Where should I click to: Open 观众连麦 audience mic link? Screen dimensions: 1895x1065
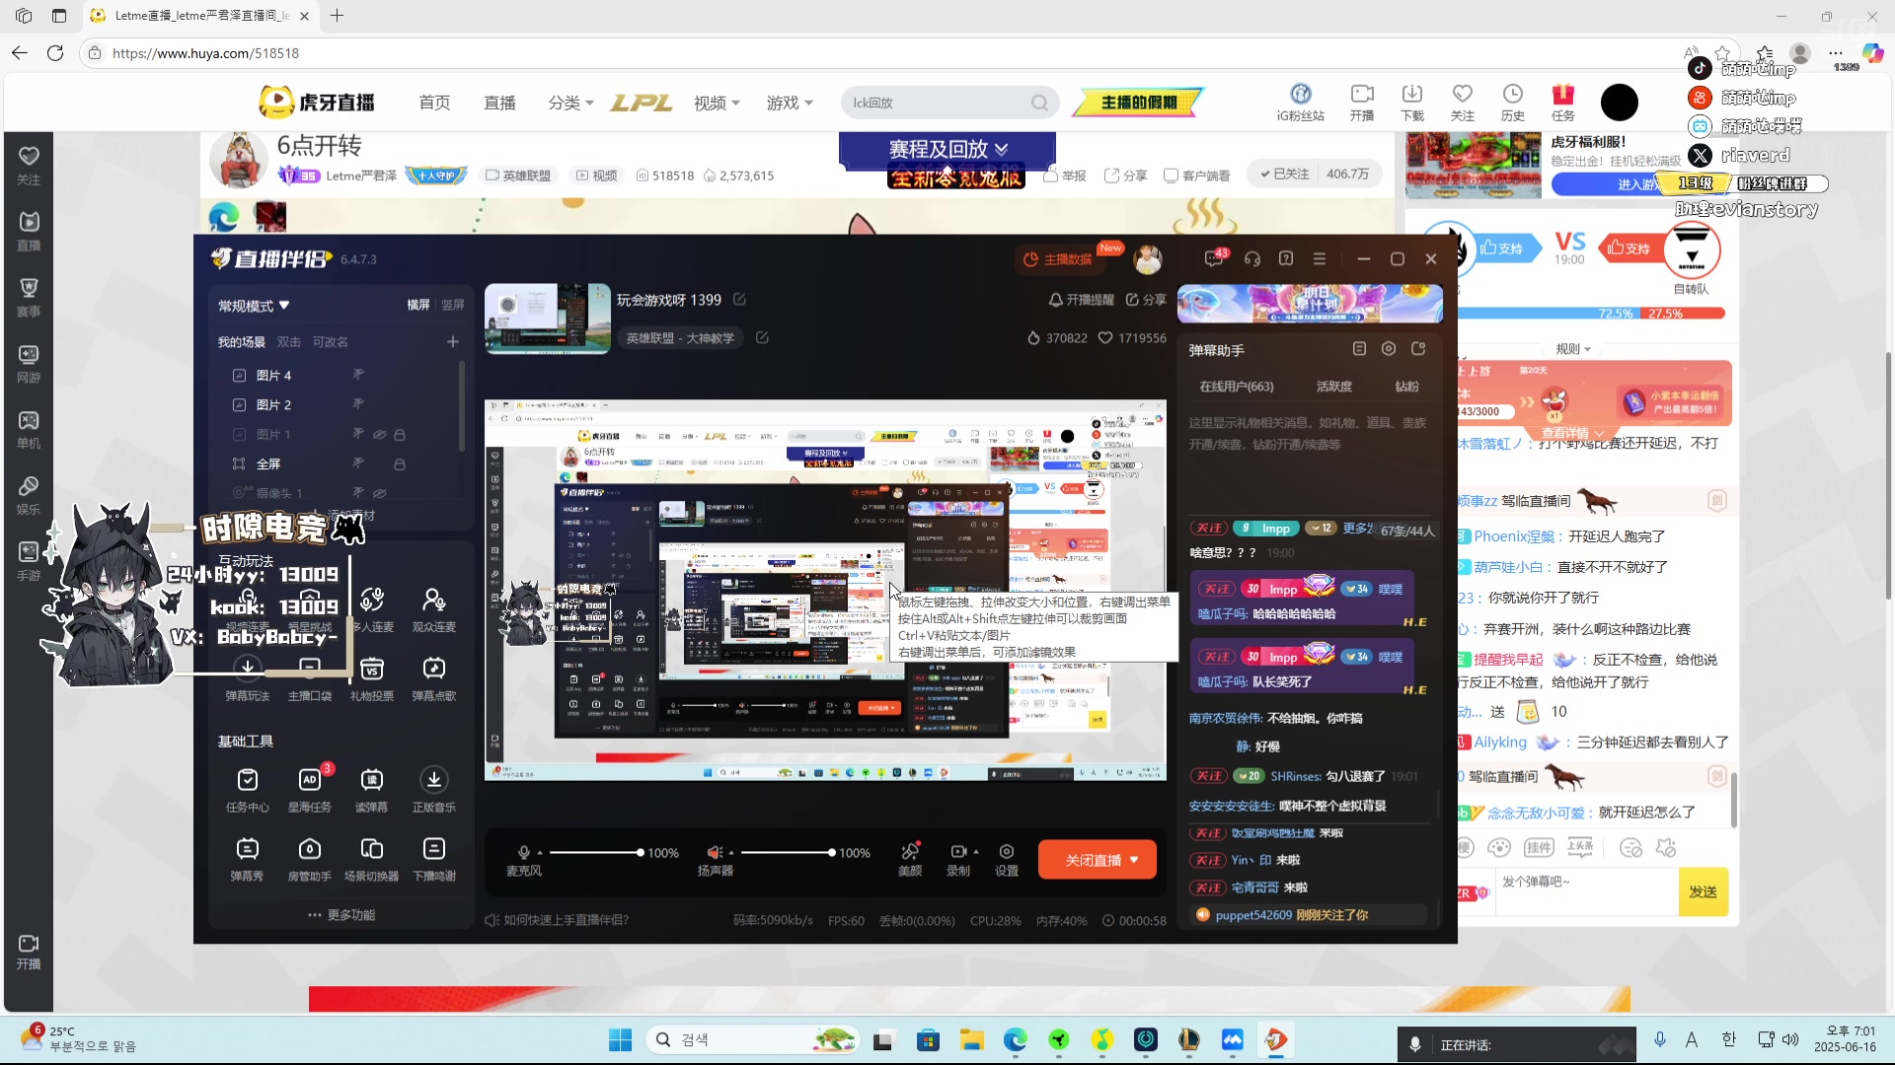point(434,609)
